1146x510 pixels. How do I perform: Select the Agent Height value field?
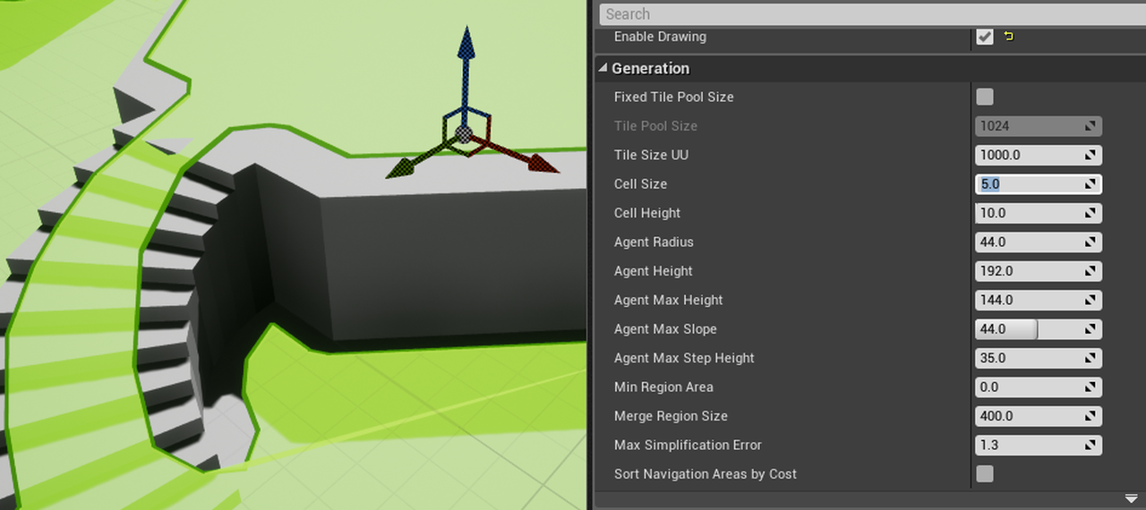(1028, 271)
